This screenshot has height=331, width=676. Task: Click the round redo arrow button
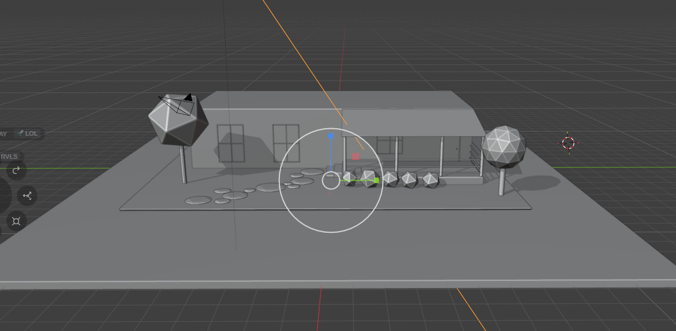pyautogui.click(x=16, y=170)
